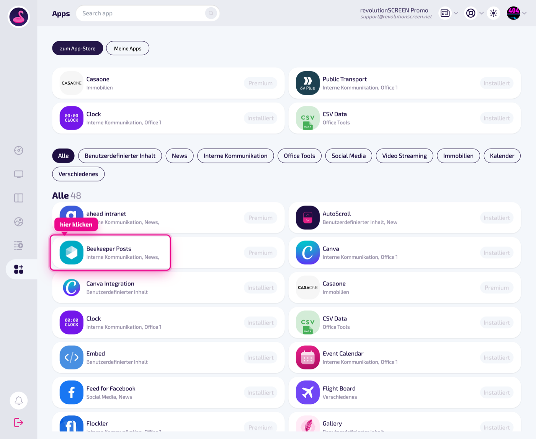Open the screens monitor icon in sidebar
536x439 pixels.
(x=18, y=174)
